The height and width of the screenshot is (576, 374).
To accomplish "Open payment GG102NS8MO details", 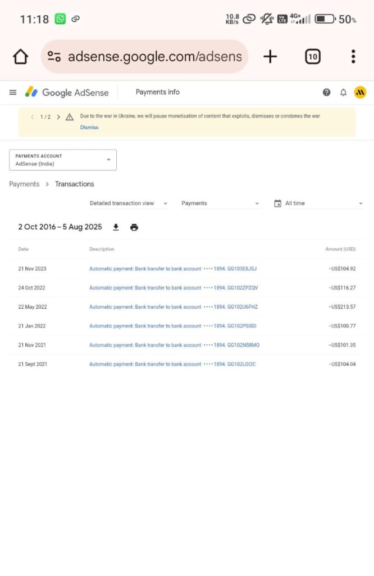I will tap(174, 345).
